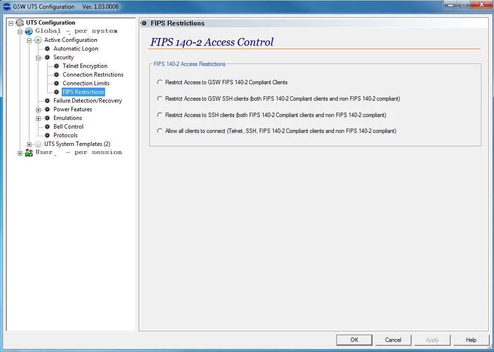The width and height of the screenshot is (494, 352).
Task: Click gear icon beside Telnet Encryption
Action: tap(56, 66)
